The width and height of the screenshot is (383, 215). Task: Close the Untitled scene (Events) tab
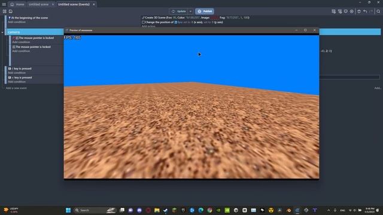pos(94,4)
